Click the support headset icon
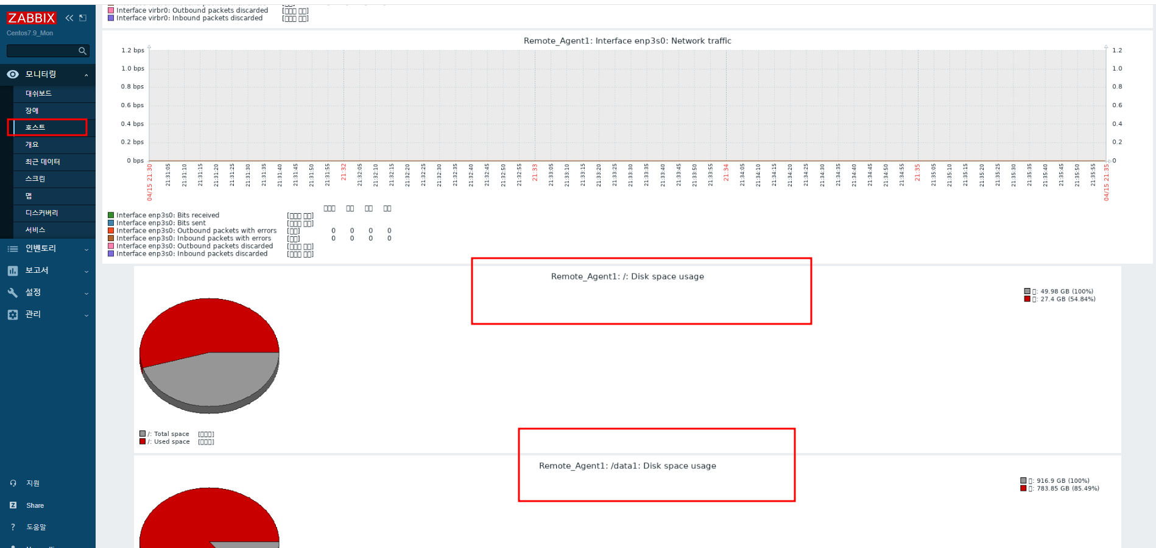Viewport: 1156px width, 548px height. pos(13,483)
